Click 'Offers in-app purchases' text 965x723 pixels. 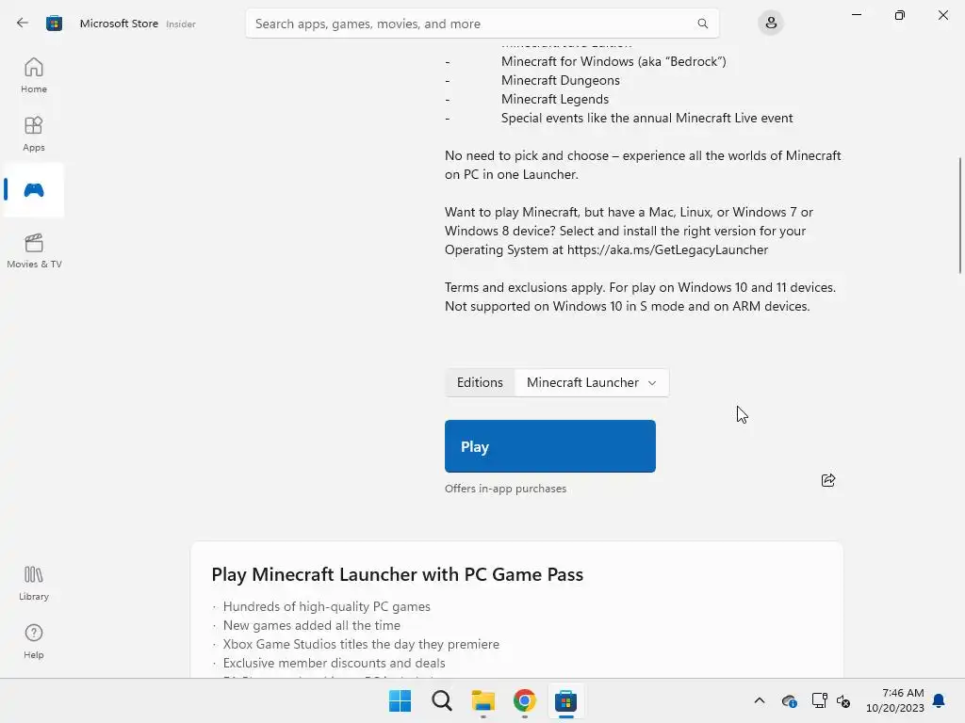click(x=505, y=489)
